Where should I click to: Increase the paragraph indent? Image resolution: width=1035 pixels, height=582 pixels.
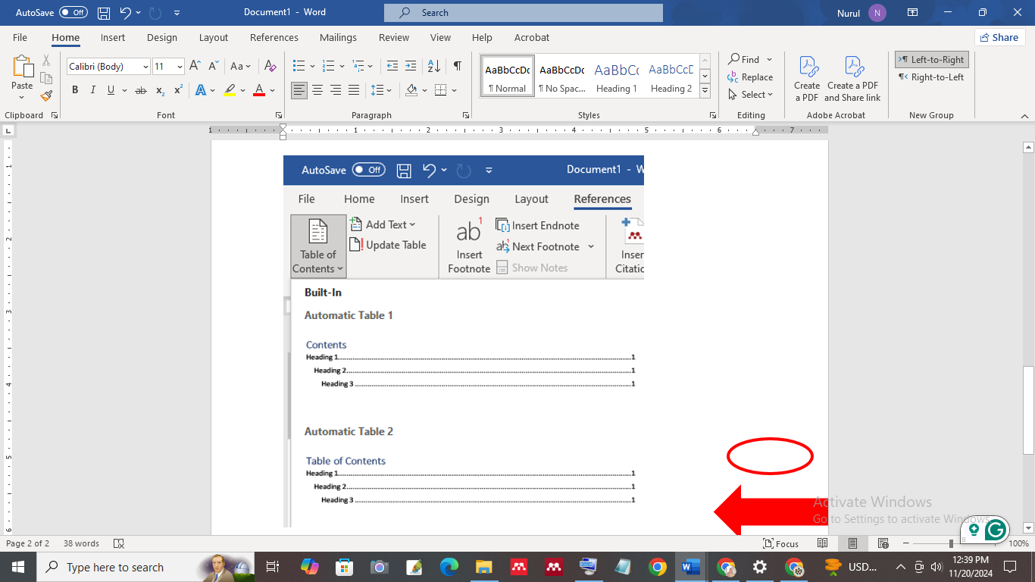[410, 67]
